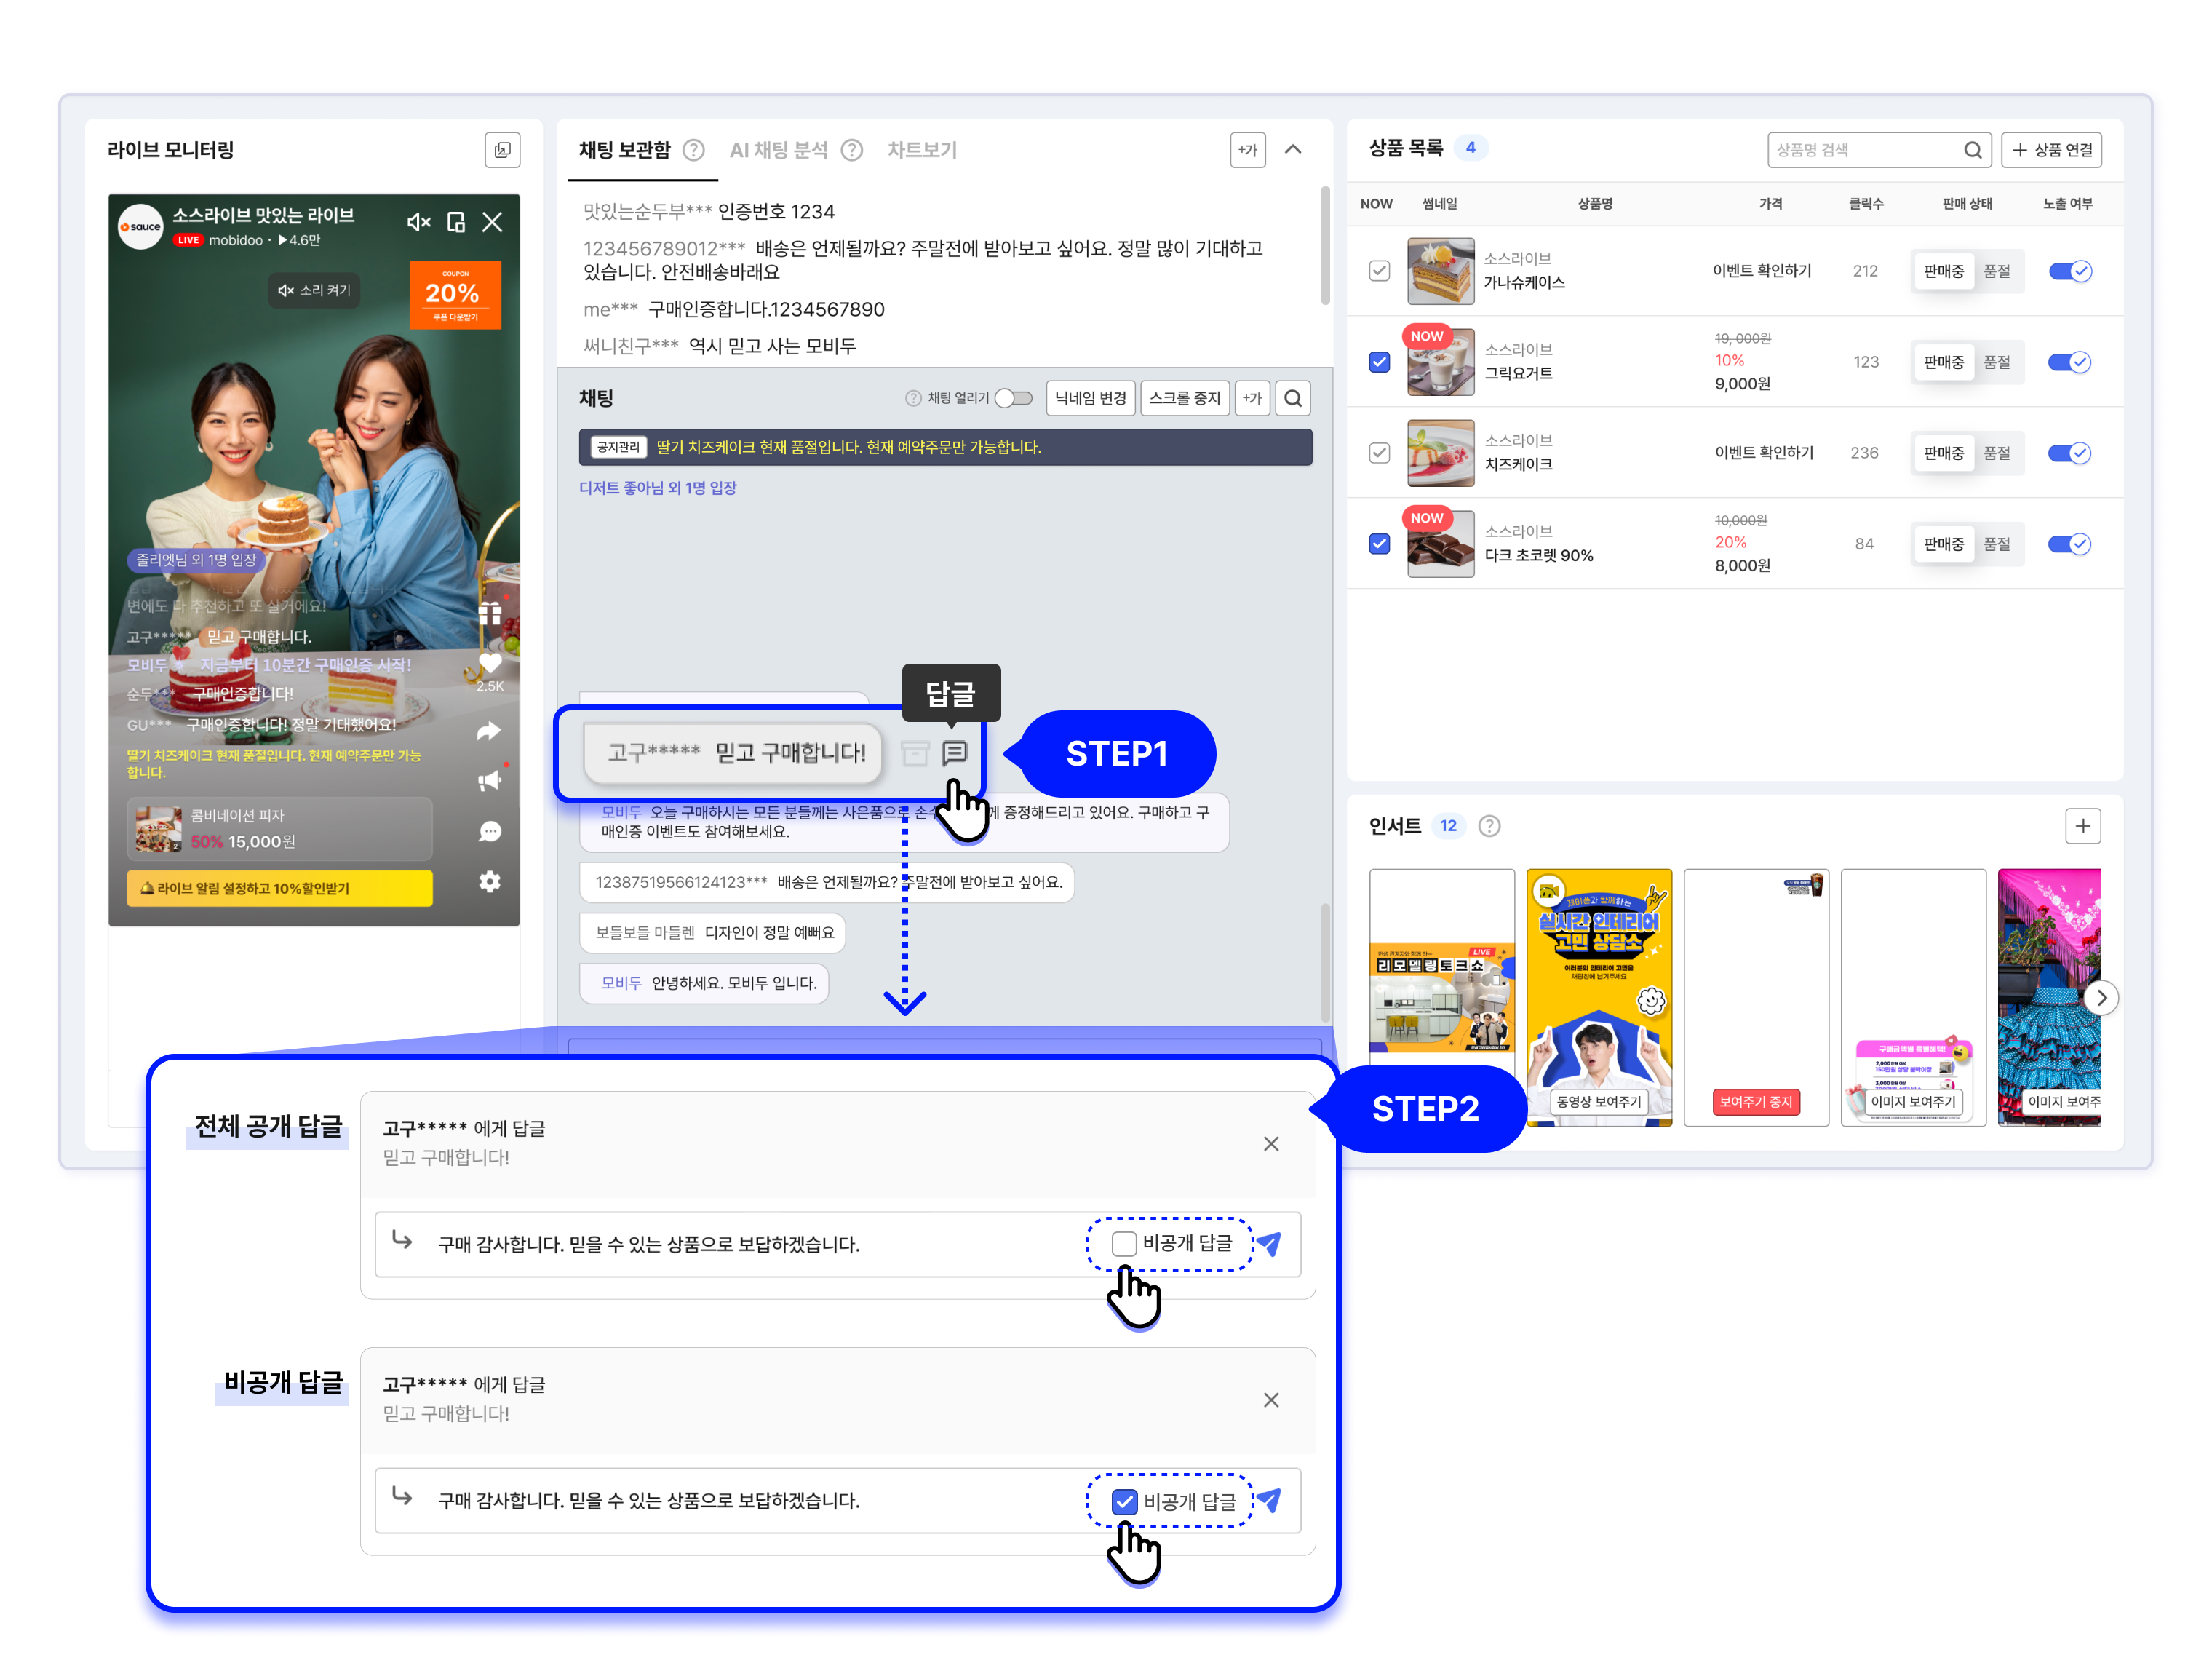Click the chat search magnifier icon
The image size is (2212, 1671).
coord(1292,398)
